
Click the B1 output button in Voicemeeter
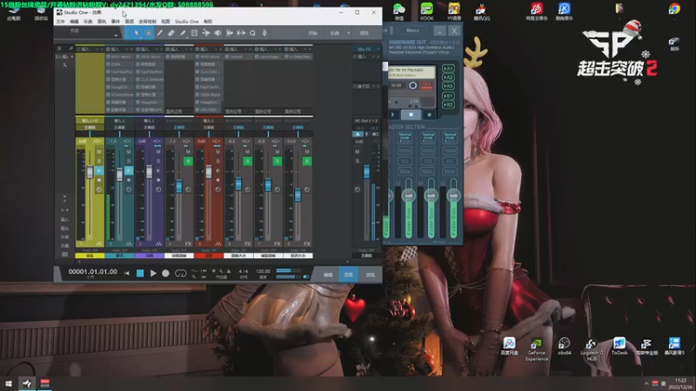(448, 96)
